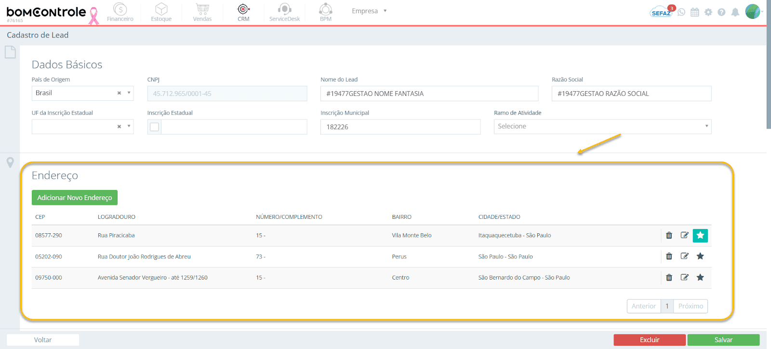Edit the Perus address row
This screenshot has width=771, height=349.
pos(684,256)
